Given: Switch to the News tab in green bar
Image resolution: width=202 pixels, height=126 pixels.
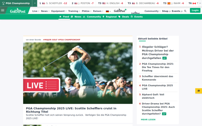Looking at the screenshot, I should tap(76, 17).
